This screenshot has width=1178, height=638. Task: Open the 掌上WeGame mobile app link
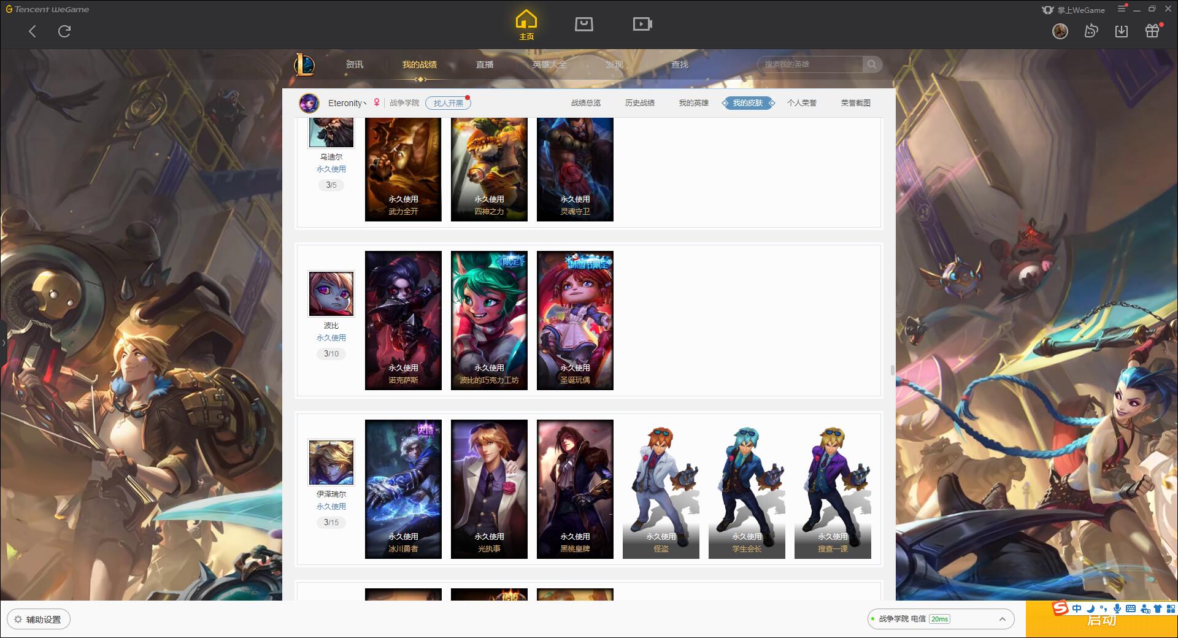click(x=1073, y=10)
